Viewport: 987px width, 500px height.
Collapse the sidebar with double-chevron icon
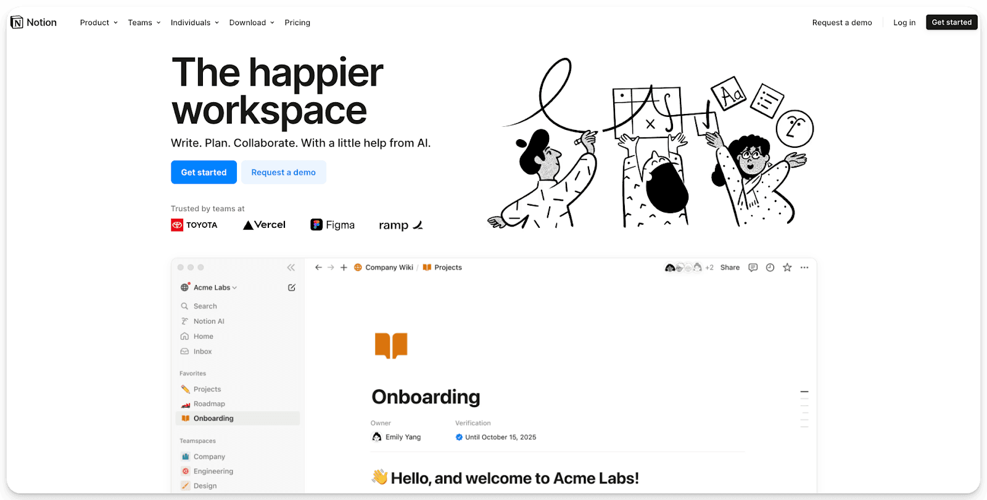point(291,267)
